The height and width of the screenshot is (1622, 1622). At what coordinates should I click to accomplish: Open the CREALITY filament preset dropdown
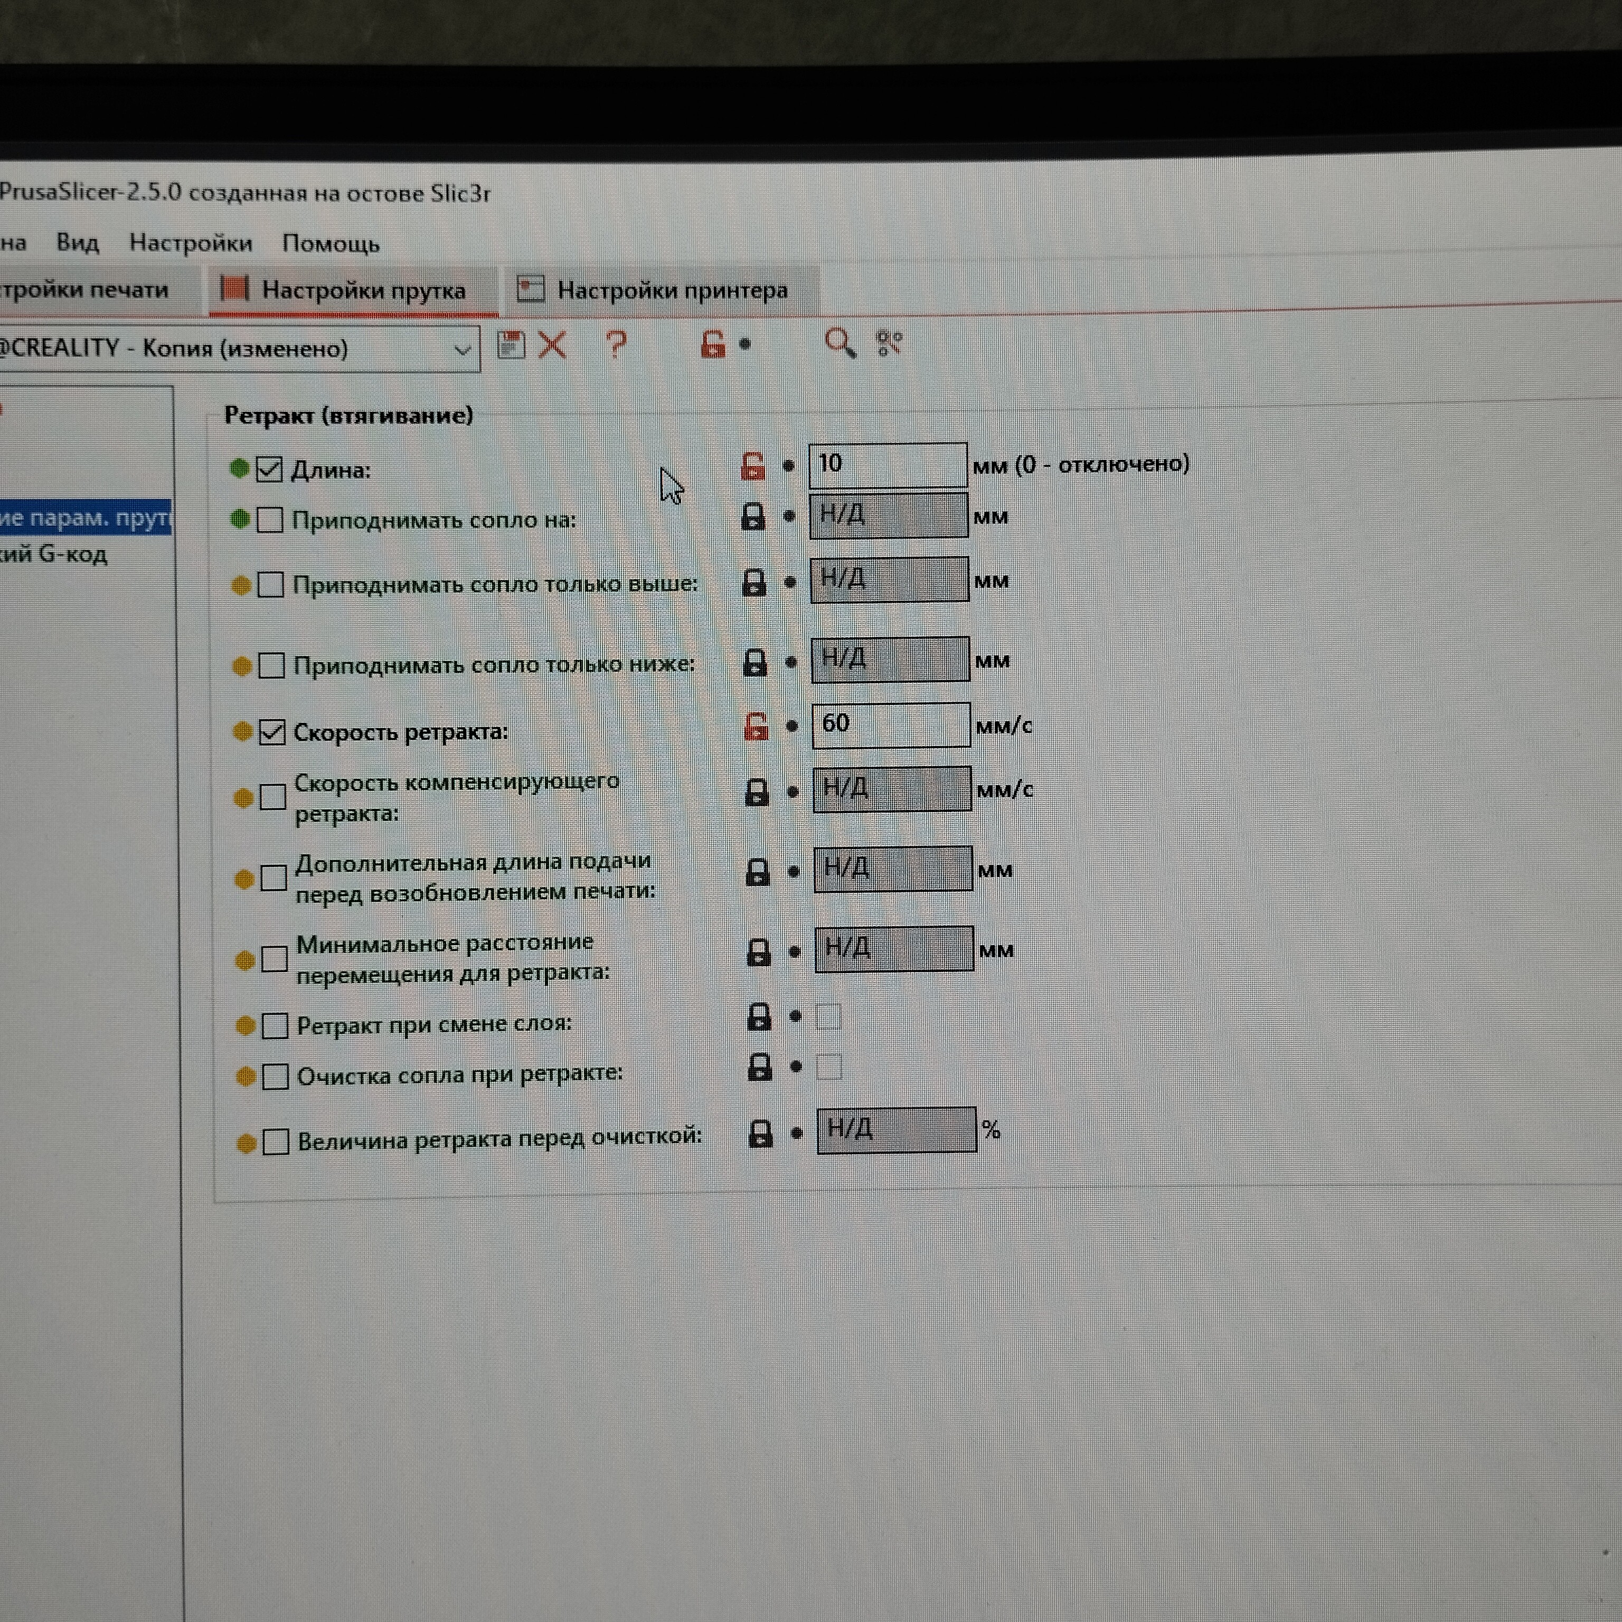(x=462, y=349)
